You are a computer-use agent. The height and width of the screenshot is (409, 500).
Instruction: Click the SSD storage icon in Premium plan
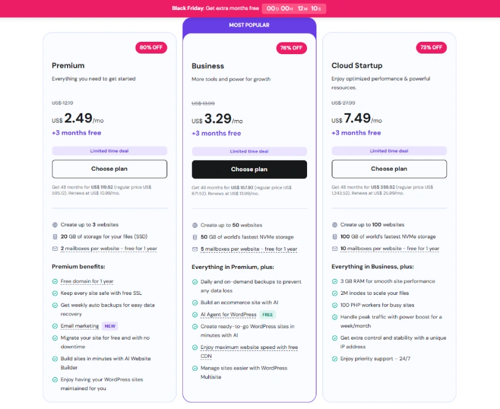56,236
